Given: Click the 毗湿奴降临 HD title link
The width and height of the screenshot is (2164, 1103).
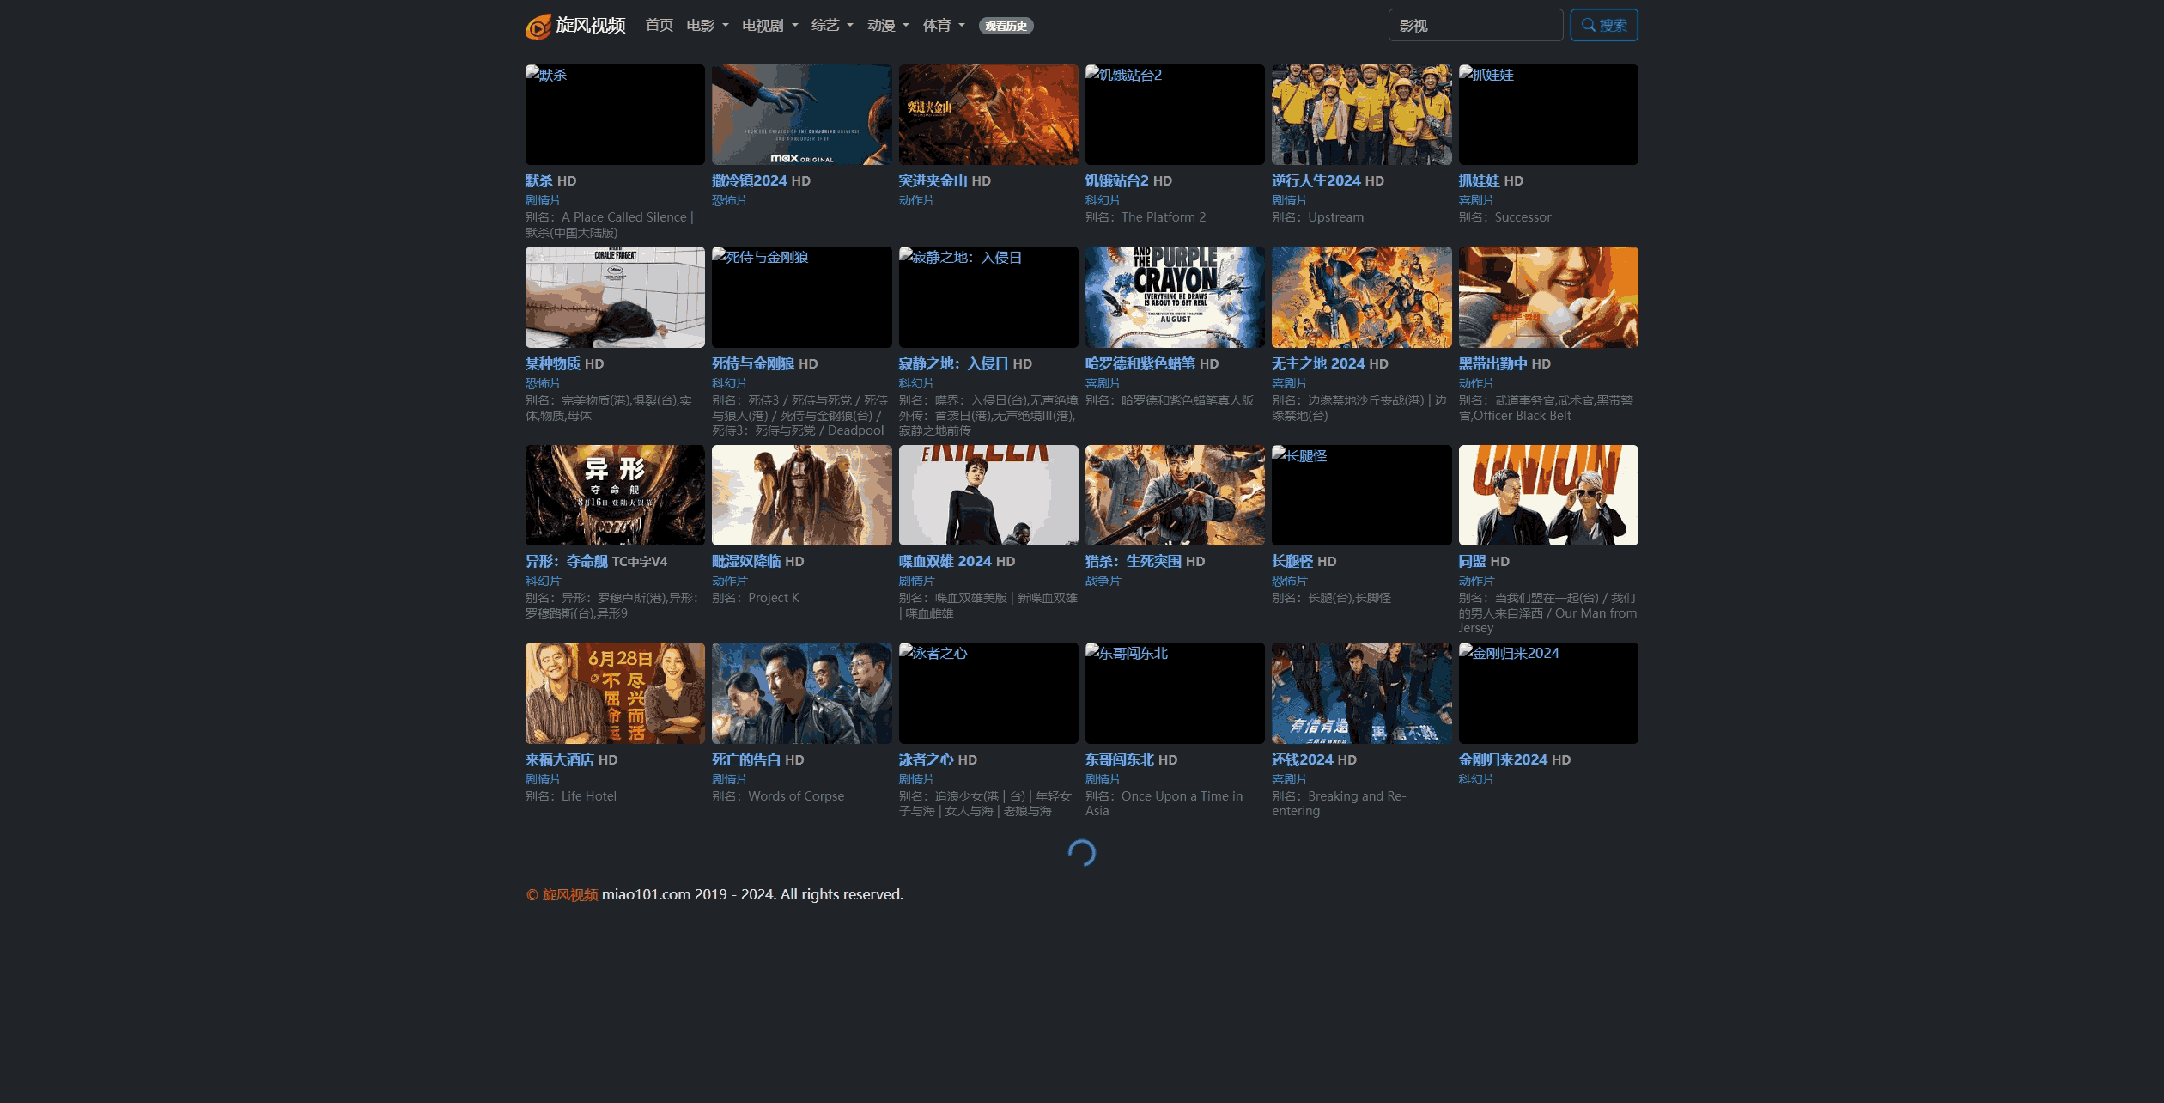Looking at the screenshot, I should pyautogui.click(x=757, y=561).
